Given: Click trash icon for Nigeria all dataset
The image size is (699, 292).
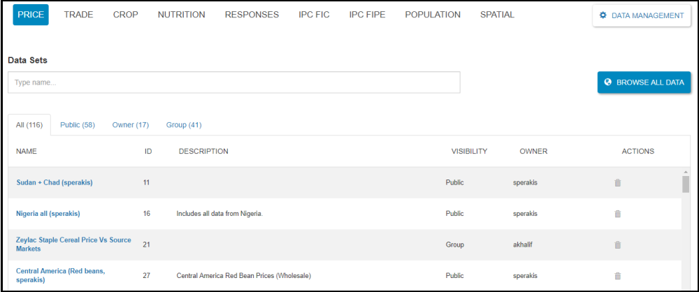Looking at the screenshot, I should click(617, 214).
